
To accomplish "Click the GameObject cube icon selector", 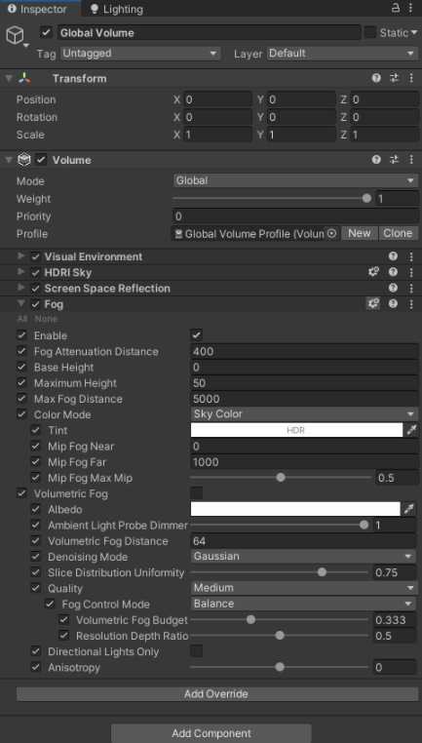I will (15, 35).
